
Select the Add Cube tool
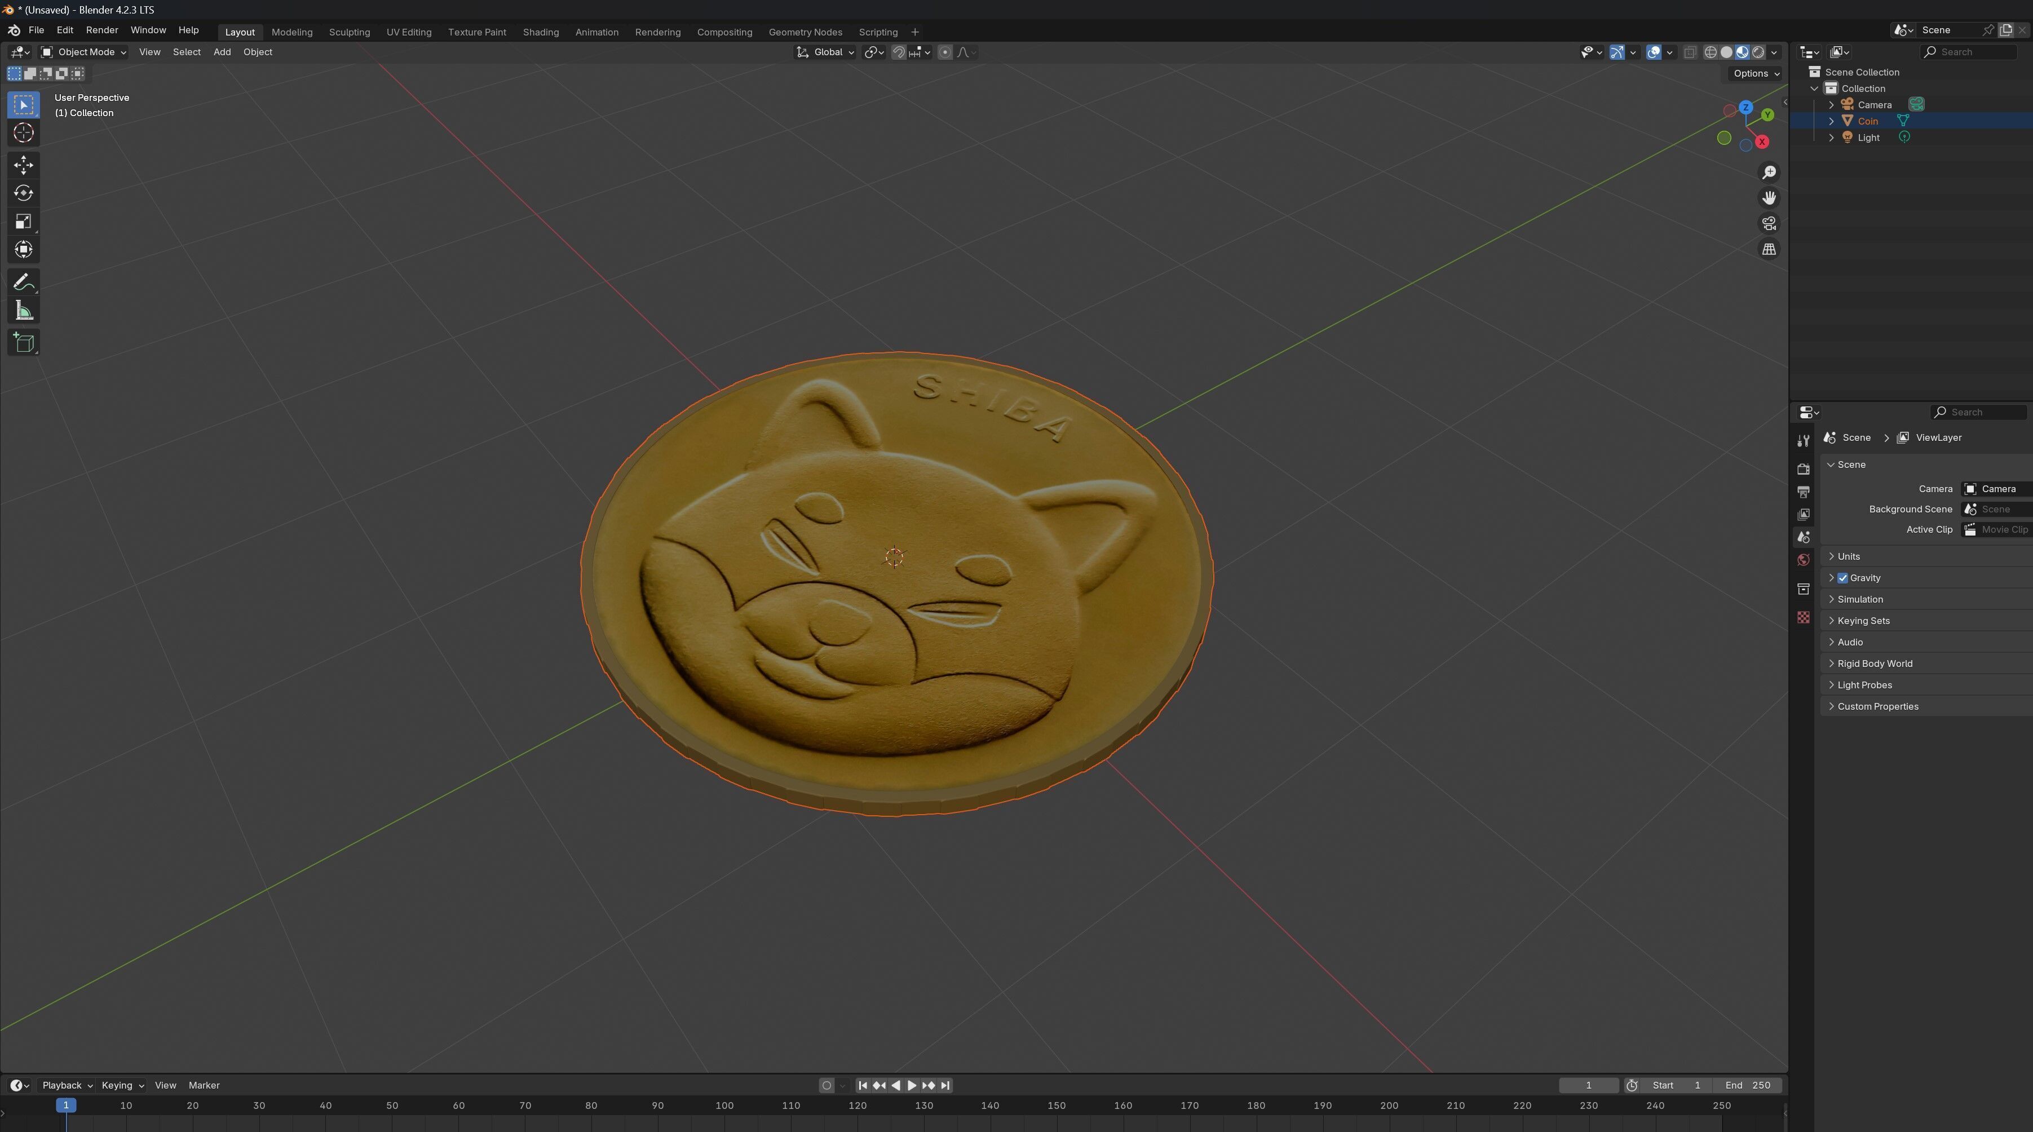(24, 343)
